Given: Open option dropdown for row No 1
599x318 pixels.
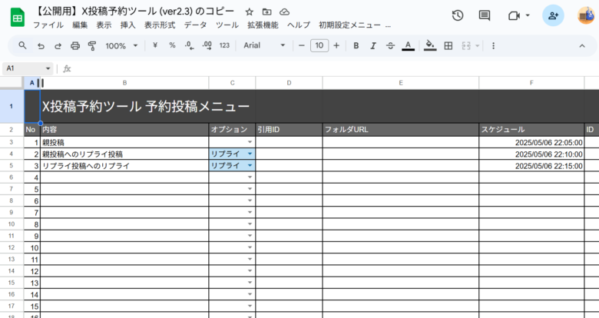Looking at the screenshot, I should pos(250,142).
